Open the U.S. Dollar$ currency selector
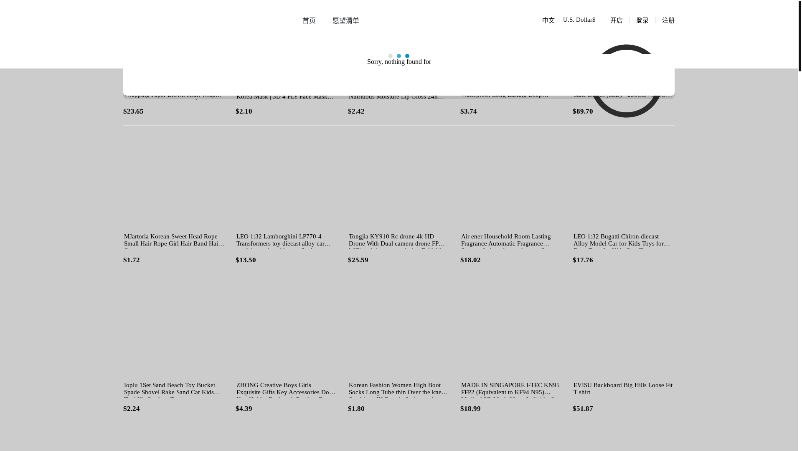802x451 pixels. (x=579, y=20)
